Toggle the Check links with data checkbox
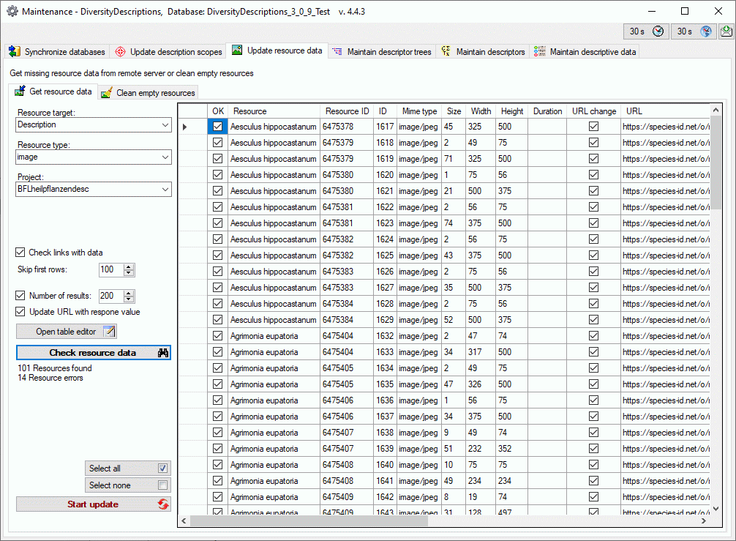Viewport: 736px width, 541px height. tap(20, 253)
